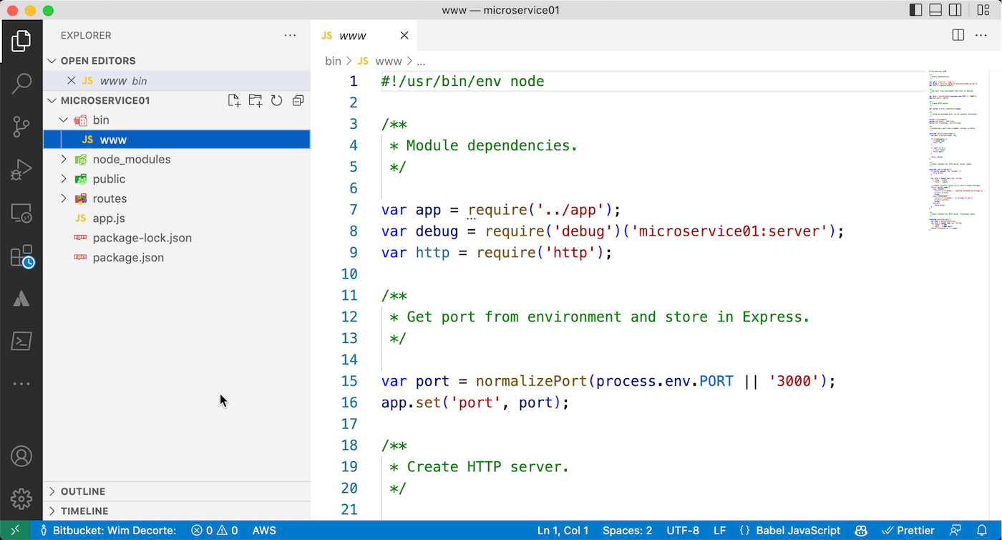
Task: Click Bitbucket: Wim Decorte status item
Action: click(107, 531)
